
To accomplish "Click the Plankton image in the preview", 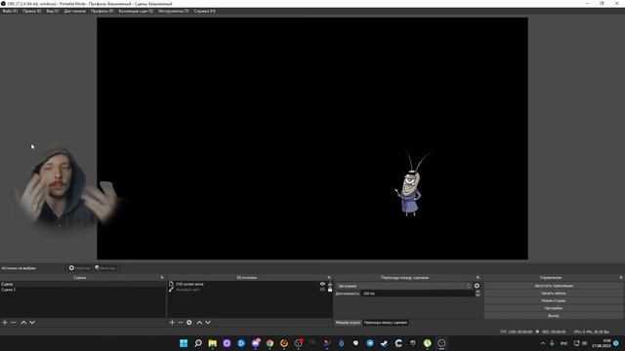I will click(x=411, y=184).
